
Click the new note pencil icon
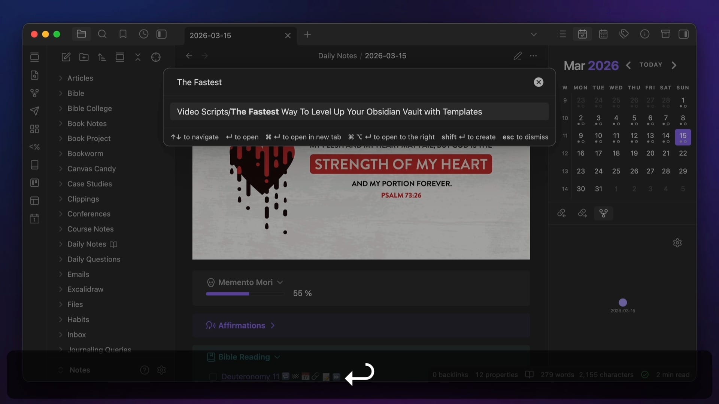point(66,57)
